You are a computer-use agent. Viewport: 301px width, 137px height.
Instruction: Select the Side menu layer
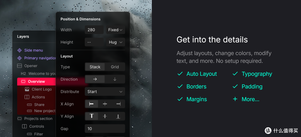[33, 50]
